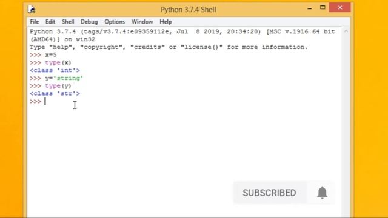
Task: Click the Type "help", "copyright" information line
Action: tap(169, 47)
